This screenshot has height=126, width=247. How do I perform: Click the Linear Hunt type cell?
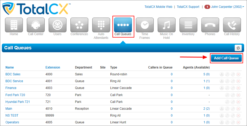tap(118, 122)
